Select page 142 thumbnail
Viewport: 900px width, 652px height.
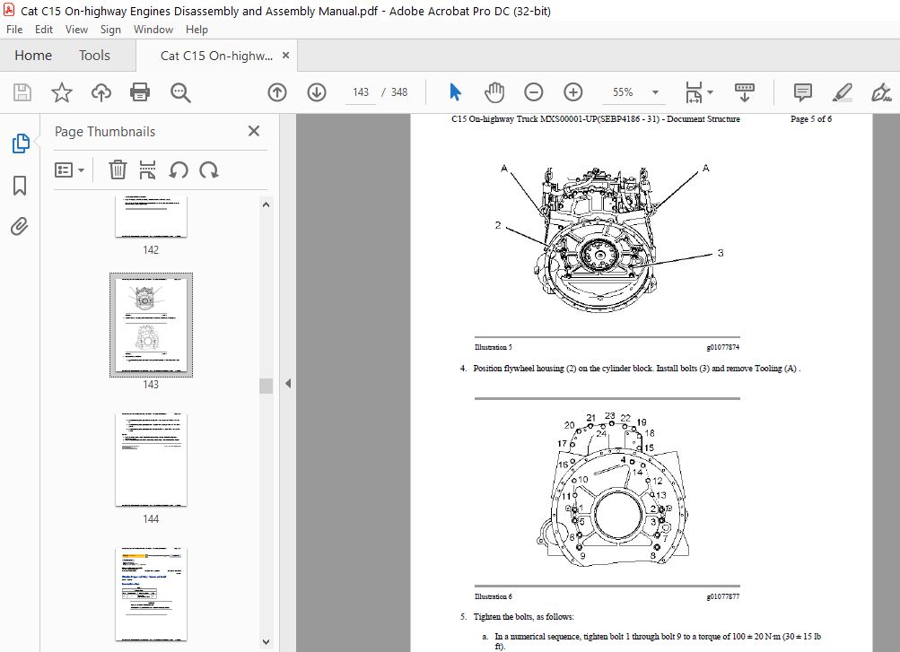[x=151, y=215]
